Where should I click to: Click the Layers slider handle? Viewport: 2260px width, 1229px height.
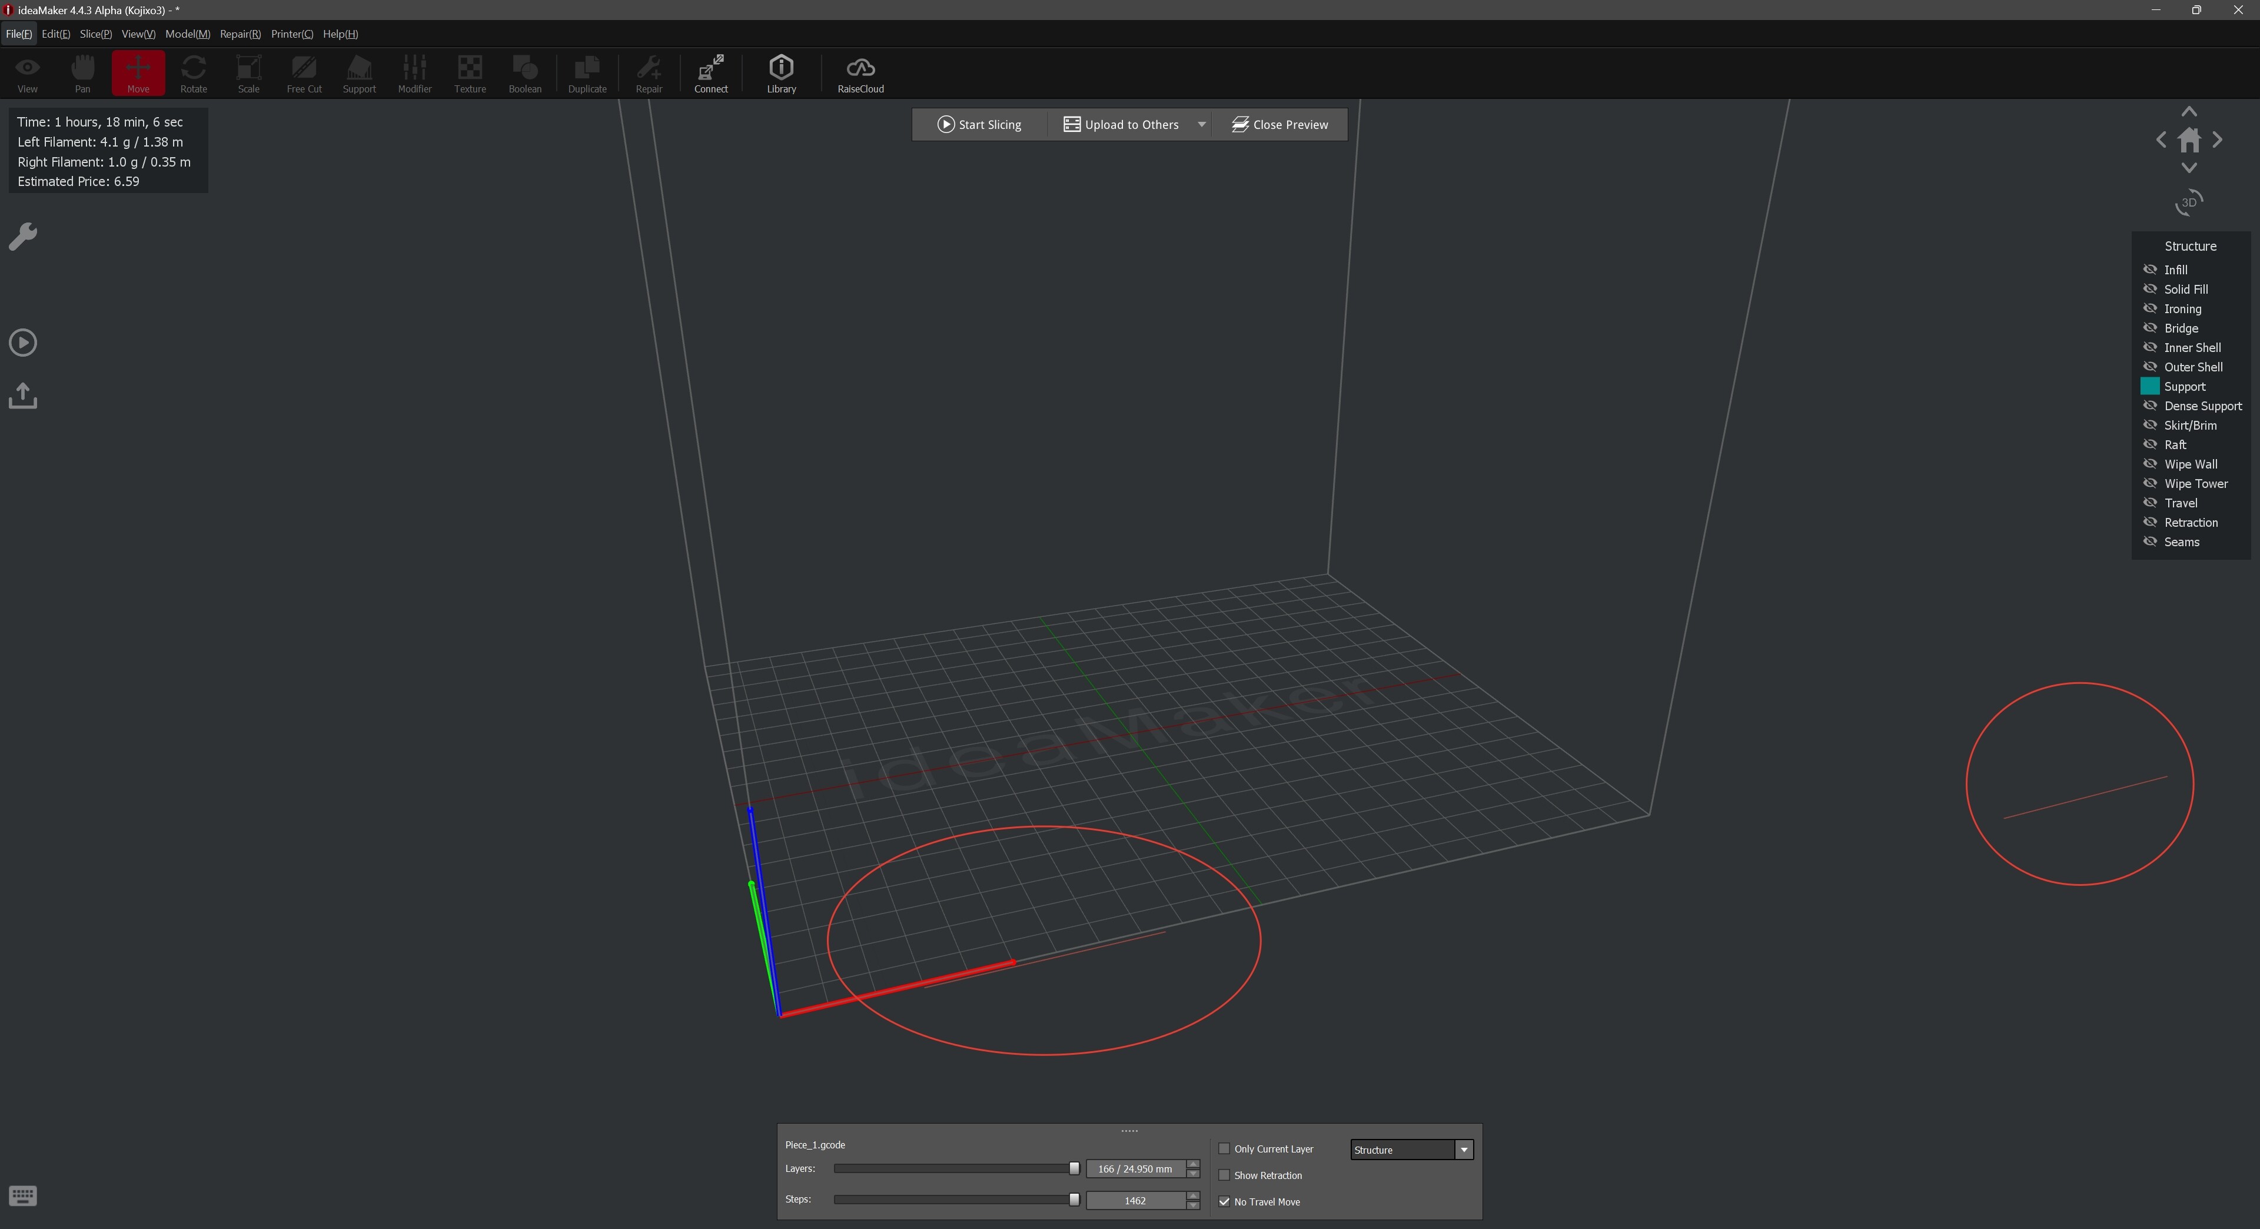click(x=1074, y=1168)
